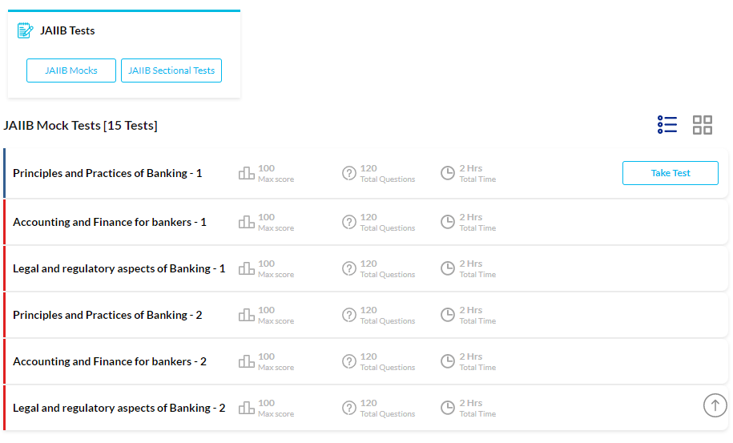The image size is (733, 443).
Task: Open the JAIIB Sectional Tests tab
Action: click(x=171, y=70)
